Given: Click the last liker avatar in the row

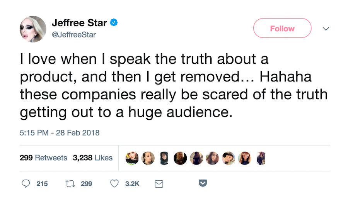Looking at the screenshot, I should (261, 158).
